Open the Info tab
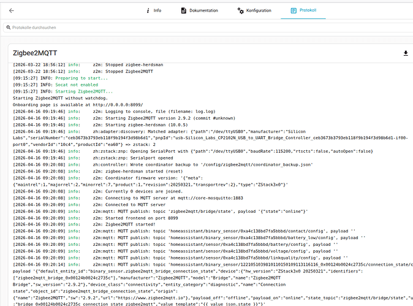Image resolution: width=413 pixels, height=306 pixels. pyautogui.click(x=154, y=10)
